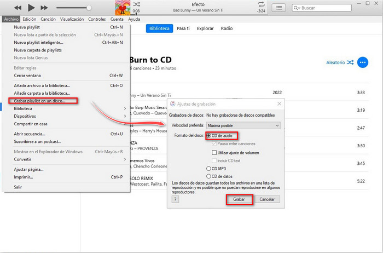Toggle Pausa entre canciones checkbox
This screenshot has width=383, height=253.
coord(214,143)
